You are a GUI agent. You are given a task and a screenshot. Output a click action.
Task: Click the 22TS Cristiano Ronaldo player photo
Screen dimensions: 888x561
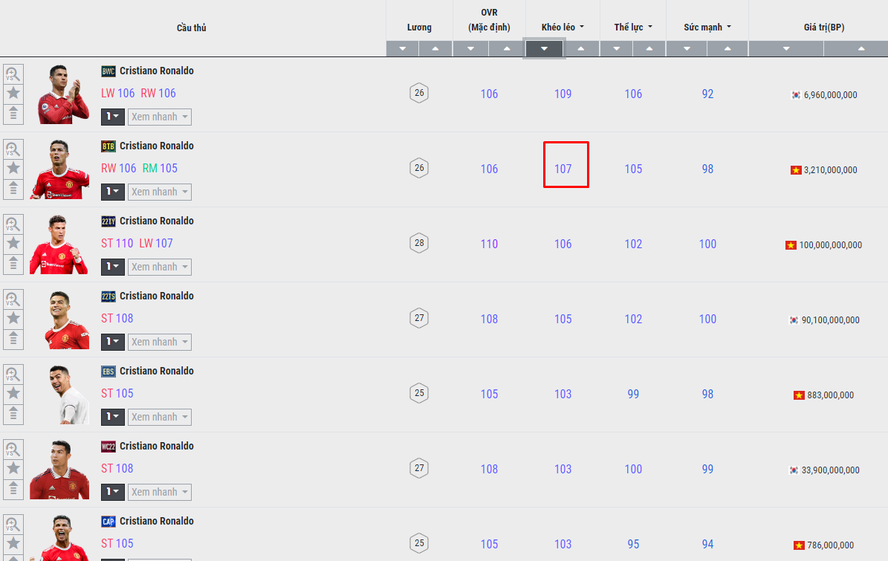[59, 320]
